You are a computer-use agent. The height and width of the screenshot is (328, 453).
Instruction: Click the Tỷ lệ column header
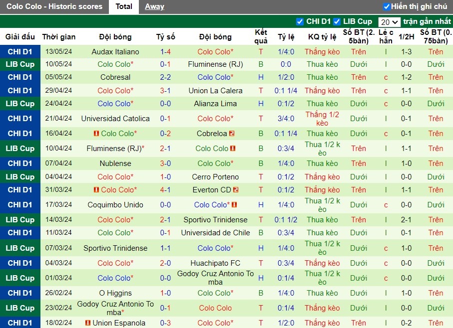click(286, 37)
